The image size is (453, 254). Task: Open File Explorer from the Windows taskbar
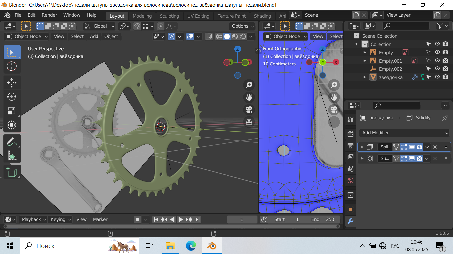(x=170, y=246)
